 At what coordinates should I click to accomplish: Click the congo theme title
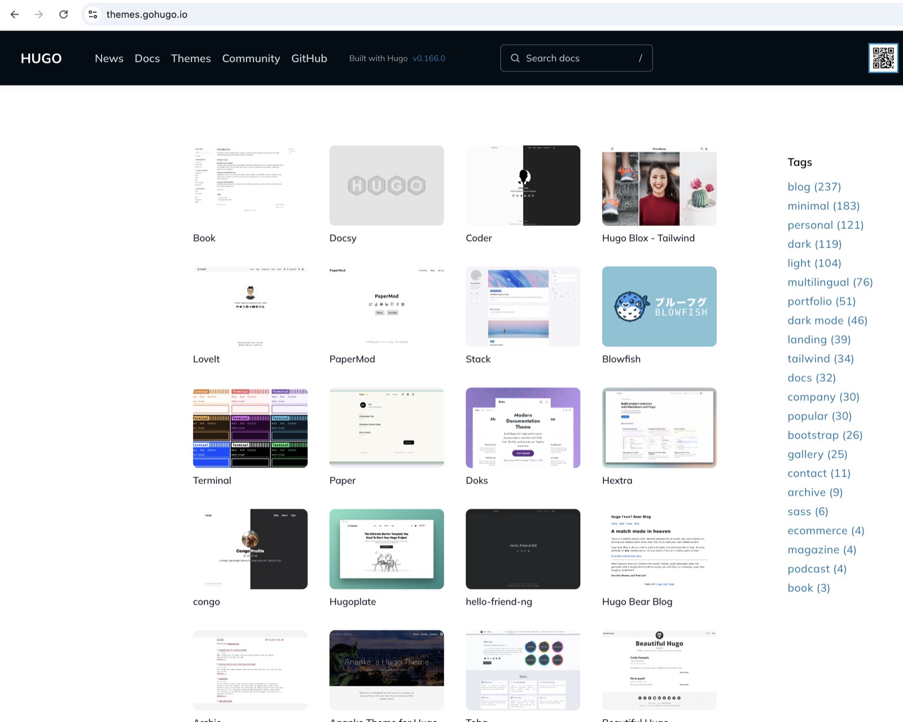pos(207,602)
